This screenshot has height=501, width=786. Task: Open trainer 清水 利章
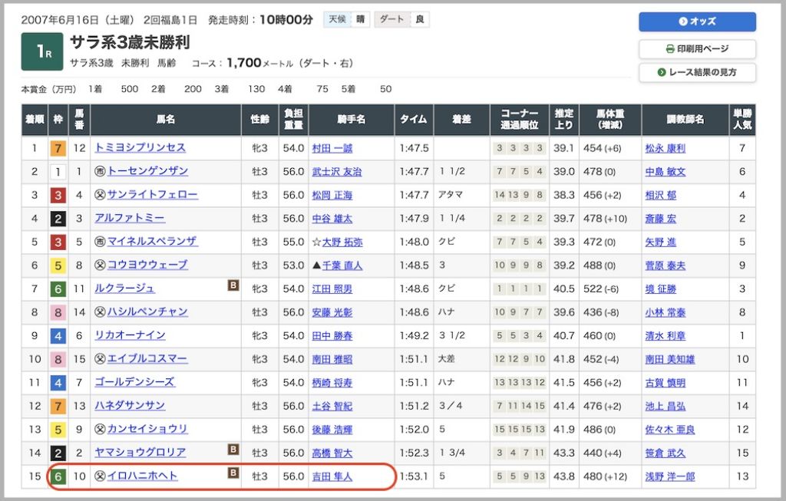pyautogui.click(x=665, y=336)
